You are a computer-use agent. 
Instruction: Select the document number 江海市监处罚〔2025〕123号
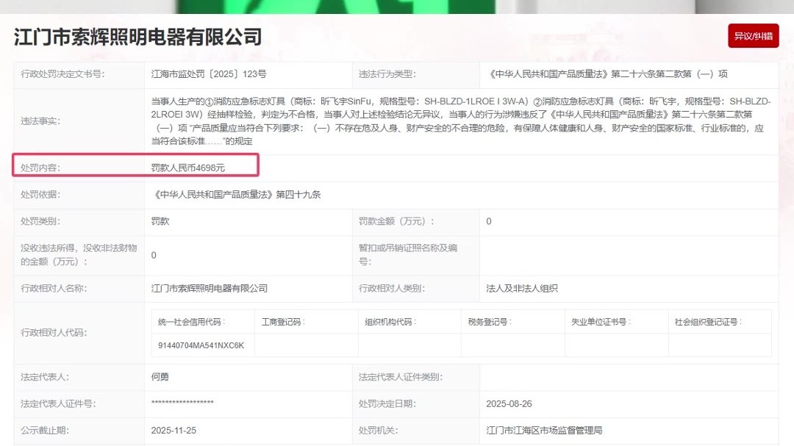(208, 74)
